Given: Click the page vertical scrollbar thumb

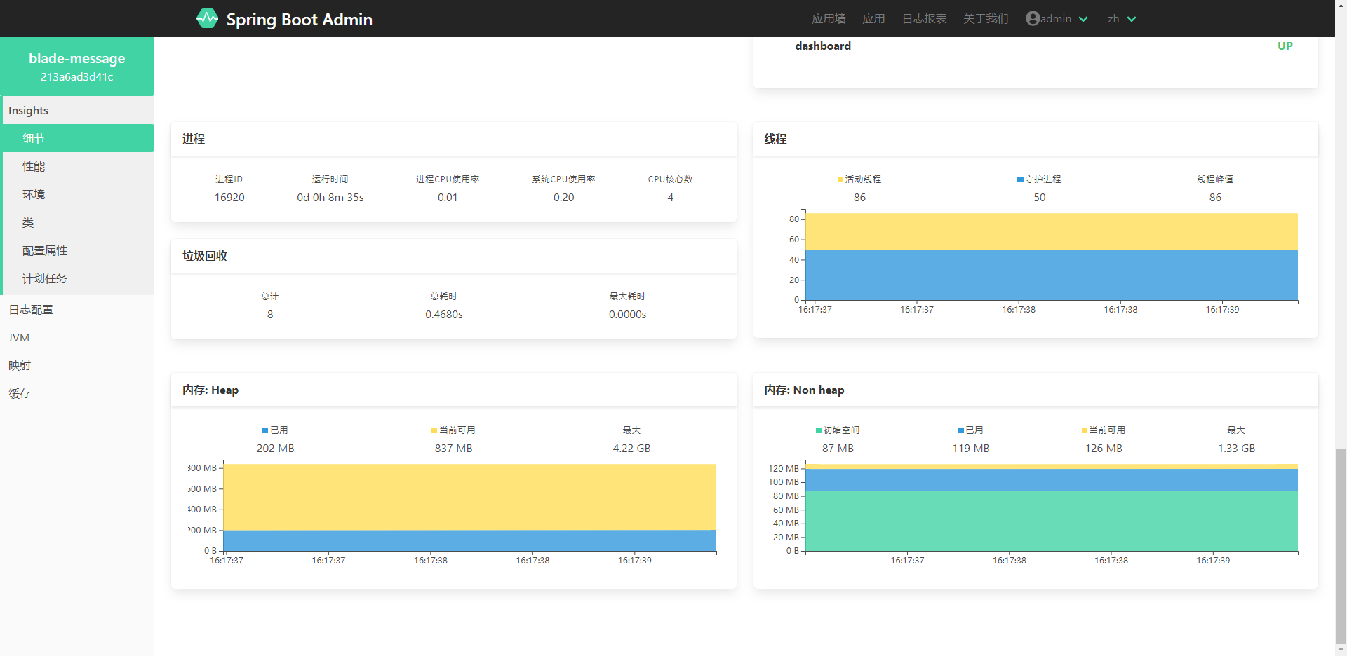Looking at the screenshot, I should click(x=1341, y=547).
